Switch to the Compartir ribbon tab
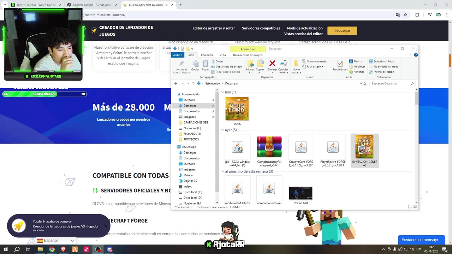 207,55
